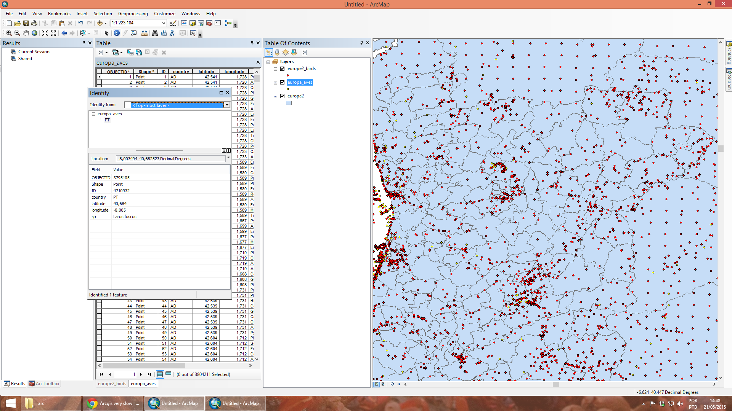Collapse the europa_aves layer legend

point(275,82)
